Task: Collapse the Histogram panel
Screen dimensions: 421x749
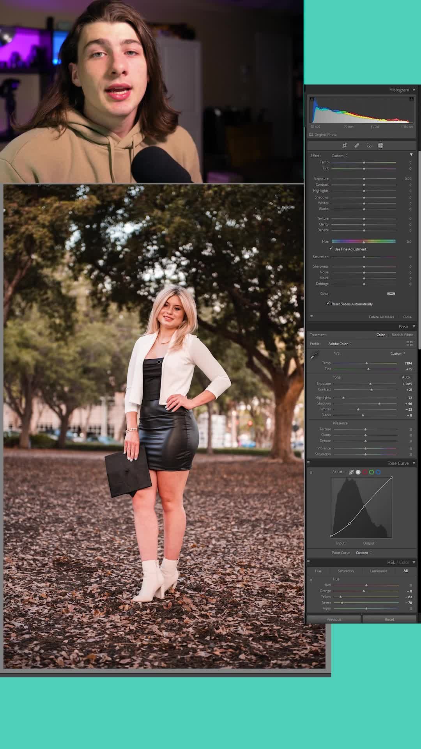Action: (x=414, y=90)
